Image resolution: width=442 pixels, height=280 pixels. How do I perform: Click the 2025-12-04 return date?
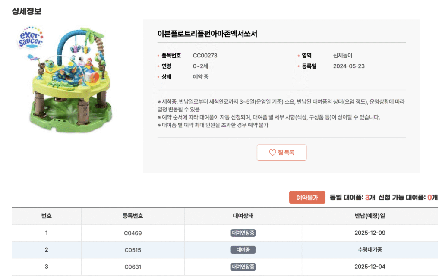369,267
